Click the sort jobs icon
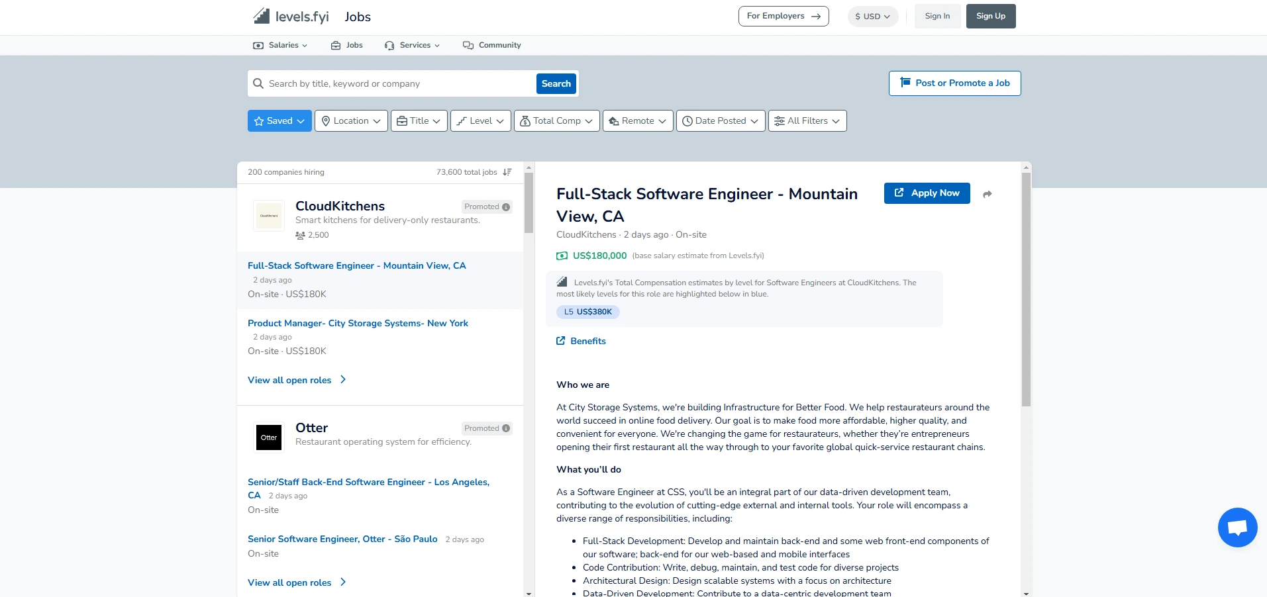 tap(507, 172)
